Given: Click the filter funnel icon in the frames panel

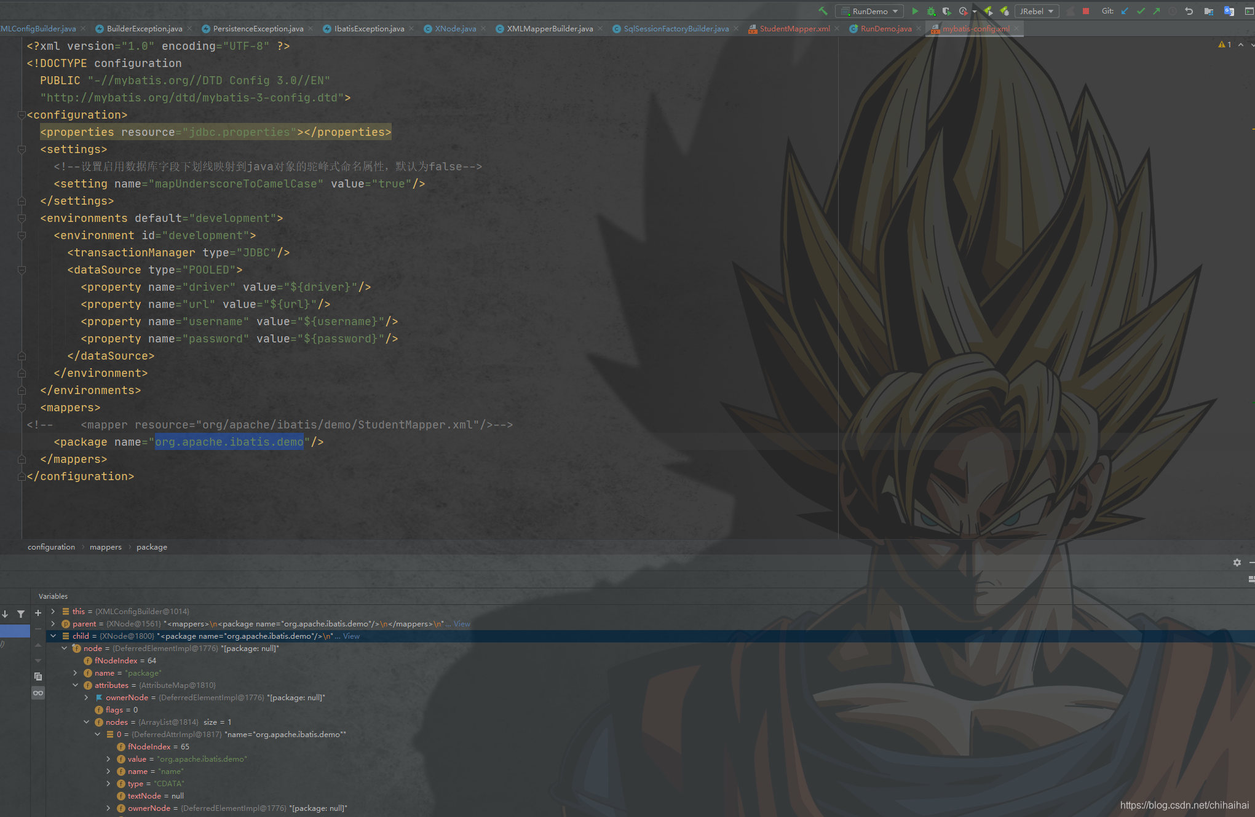Looking at the screenshot, I should point(21,614).
